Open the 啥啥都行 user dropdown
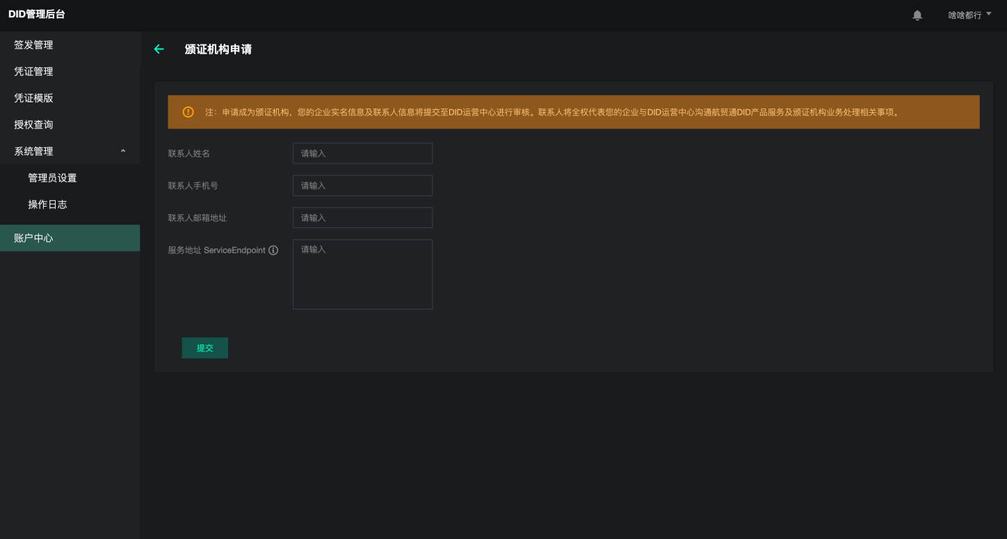This screenshot has height=539, width=1007. click(x=969, y=15)
